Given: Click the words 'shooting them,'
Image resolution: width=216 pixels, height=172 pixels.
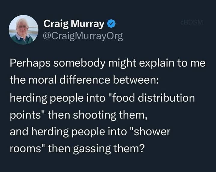Looking at the screenshot, I should [110, 115].
